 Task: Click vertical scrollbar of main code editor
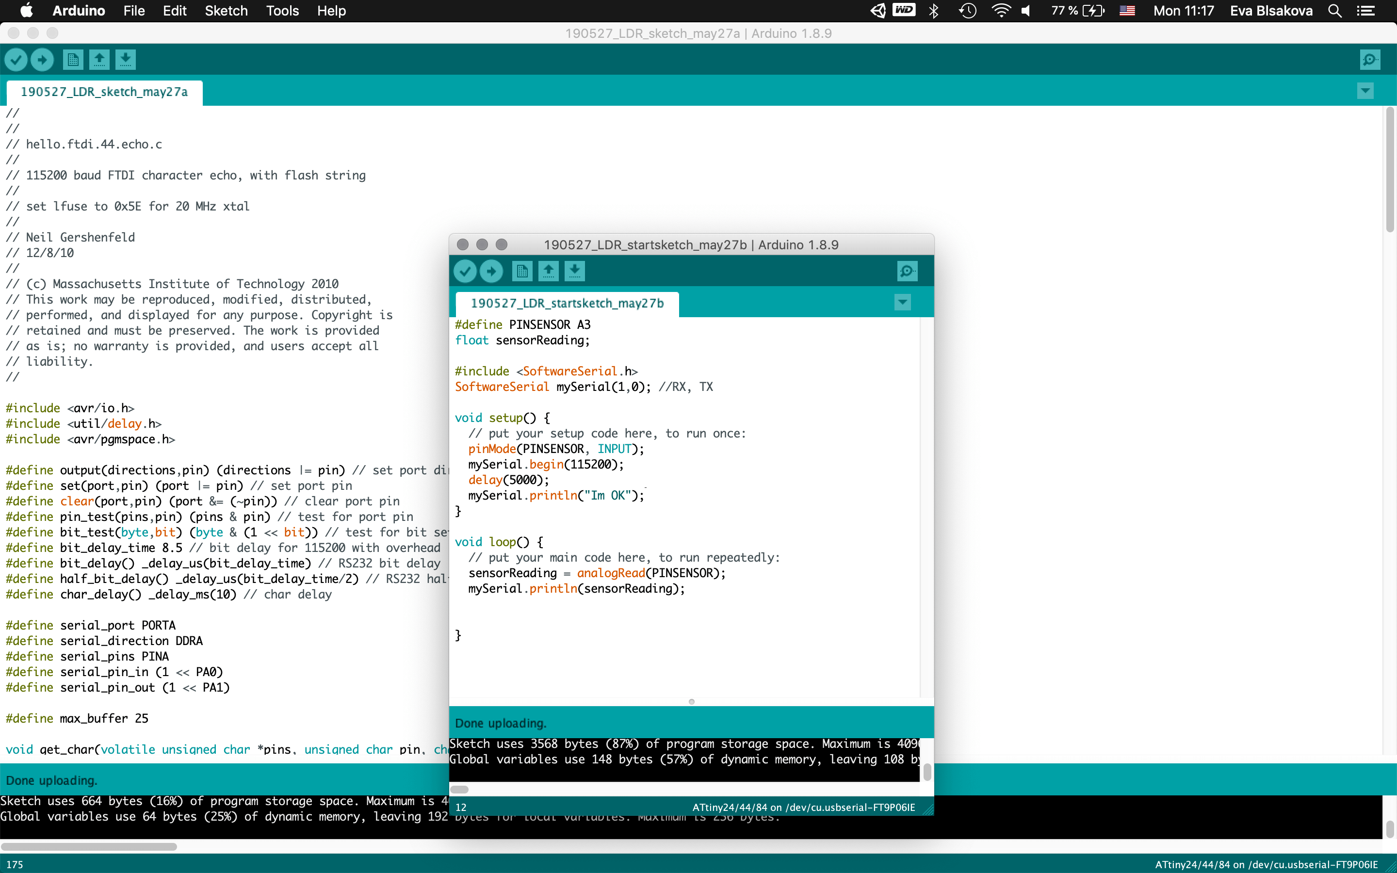tap(1390, 170)
